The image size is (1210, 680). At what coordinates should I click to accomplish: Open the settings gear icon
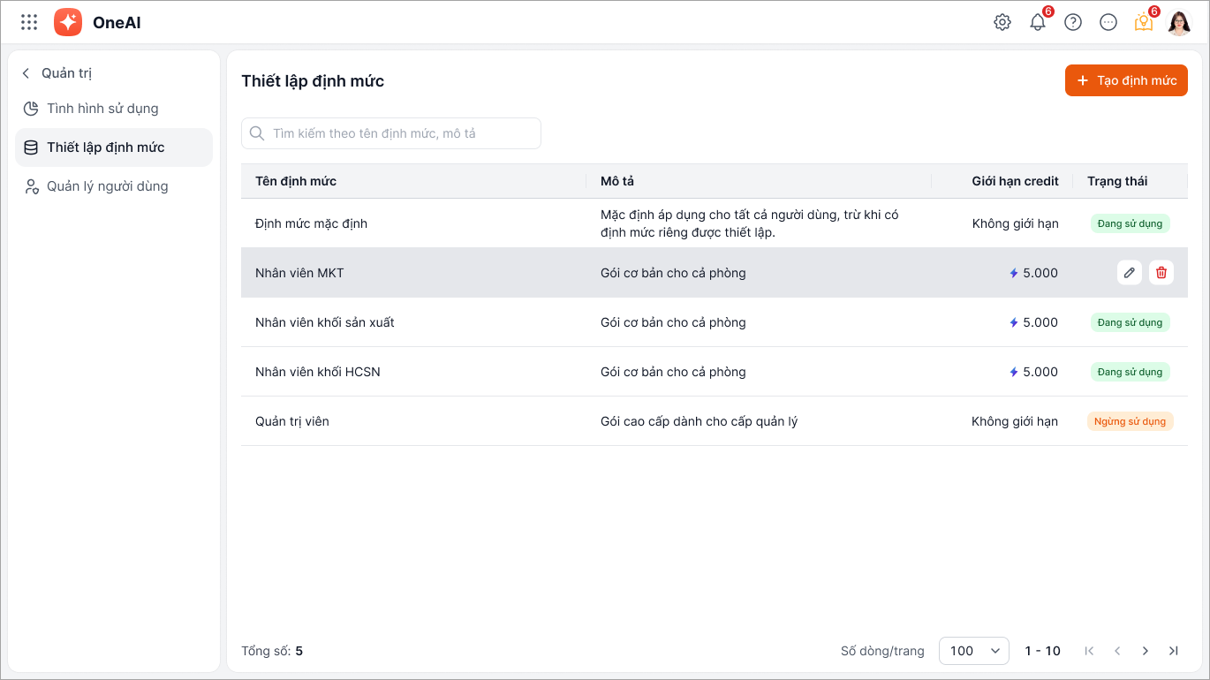click(x=1002, y=22)
